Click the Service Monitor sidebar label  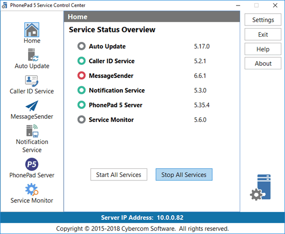pyautogui.click(x=32, y=200)
